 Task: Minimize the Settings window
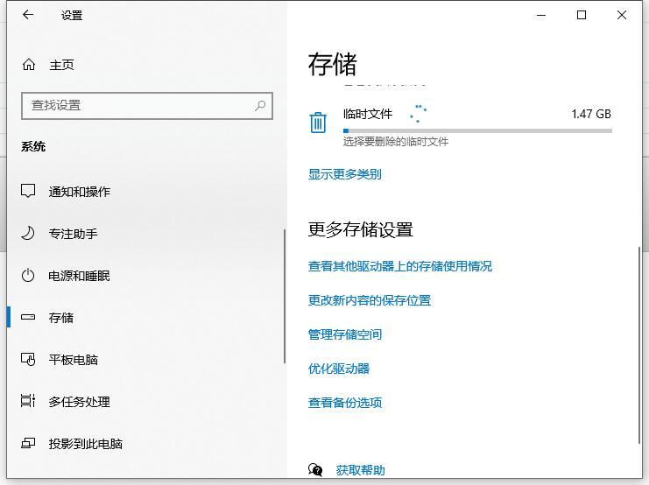click(x=541, y=15)
